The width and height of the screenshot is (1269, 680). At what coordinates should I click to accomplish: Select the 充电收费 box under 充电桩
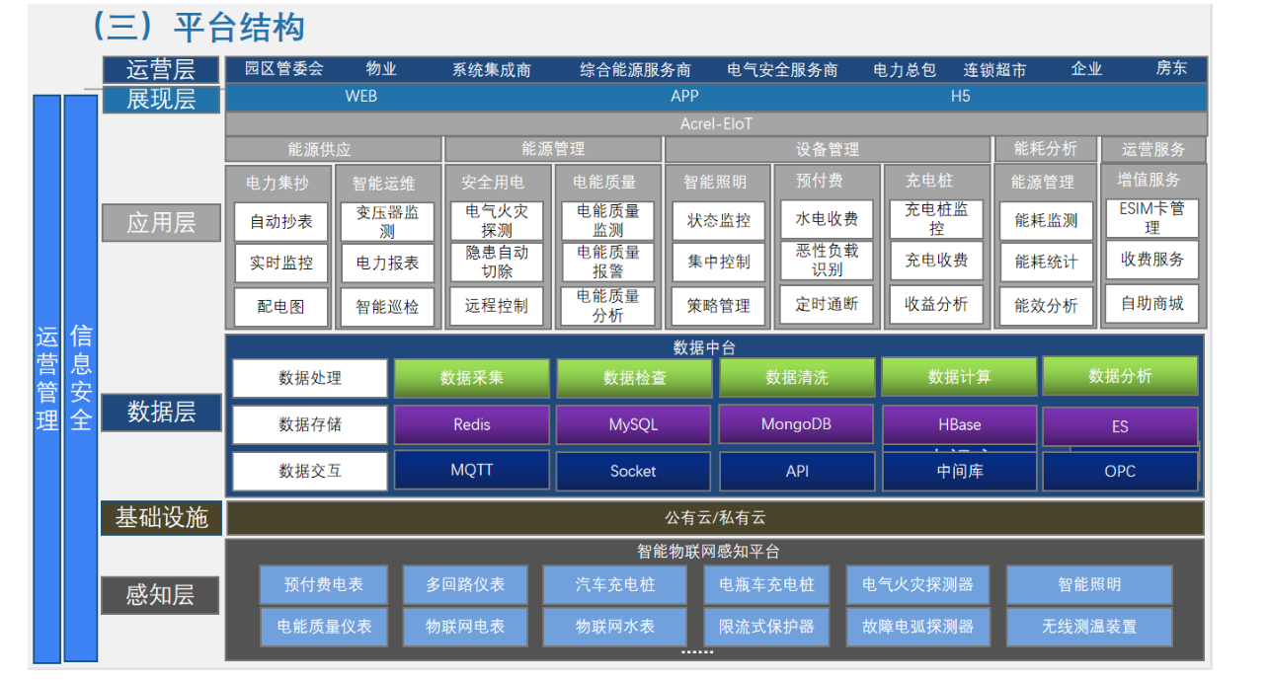(x=936, y=261)
